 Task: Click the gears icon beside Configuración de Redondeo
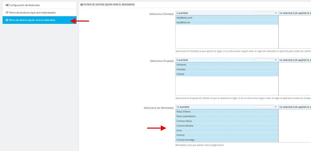coord(7,5)
